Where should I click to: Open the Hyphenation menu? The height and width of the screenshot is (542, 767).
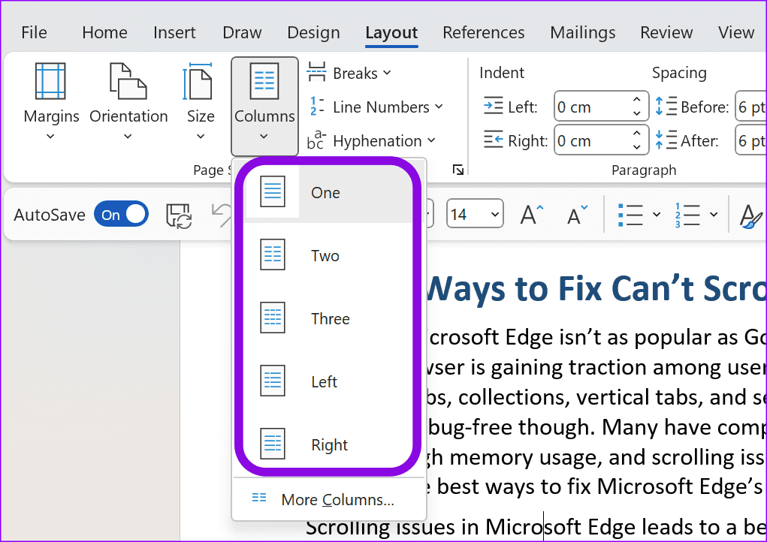tap(371, 140)
